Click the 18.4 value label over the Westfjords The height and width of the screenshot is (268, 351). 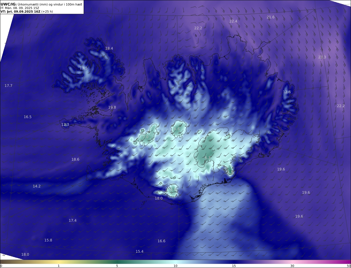click(109, 48)
